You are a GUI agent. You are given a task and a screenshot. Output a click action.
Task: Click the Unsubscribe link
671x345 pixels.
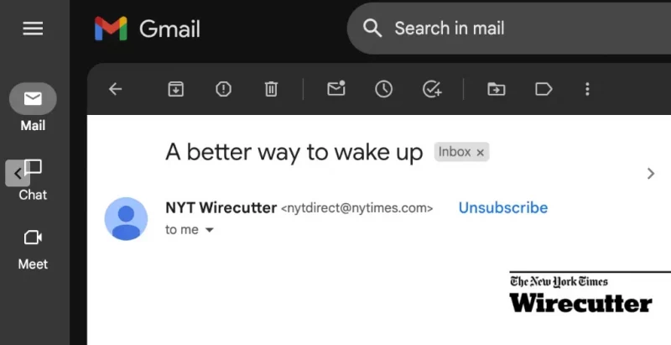[x=502, y=207]
